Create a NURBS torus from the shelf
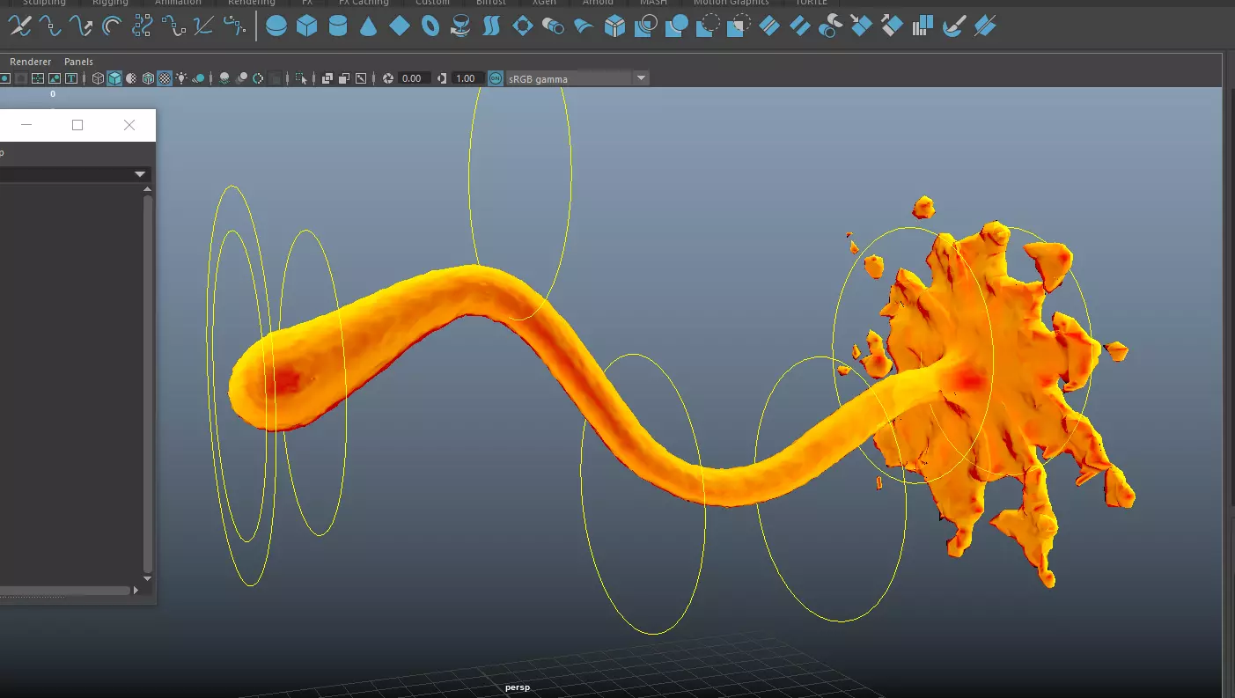This screenshot has width=1235, height=698. (430, 26)
